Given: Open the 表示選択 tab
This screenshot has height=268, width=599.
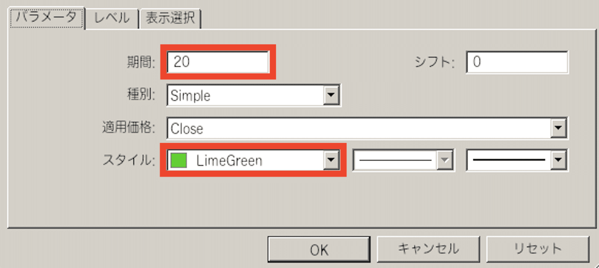Looking at the screenshot, I should (170, 18).
